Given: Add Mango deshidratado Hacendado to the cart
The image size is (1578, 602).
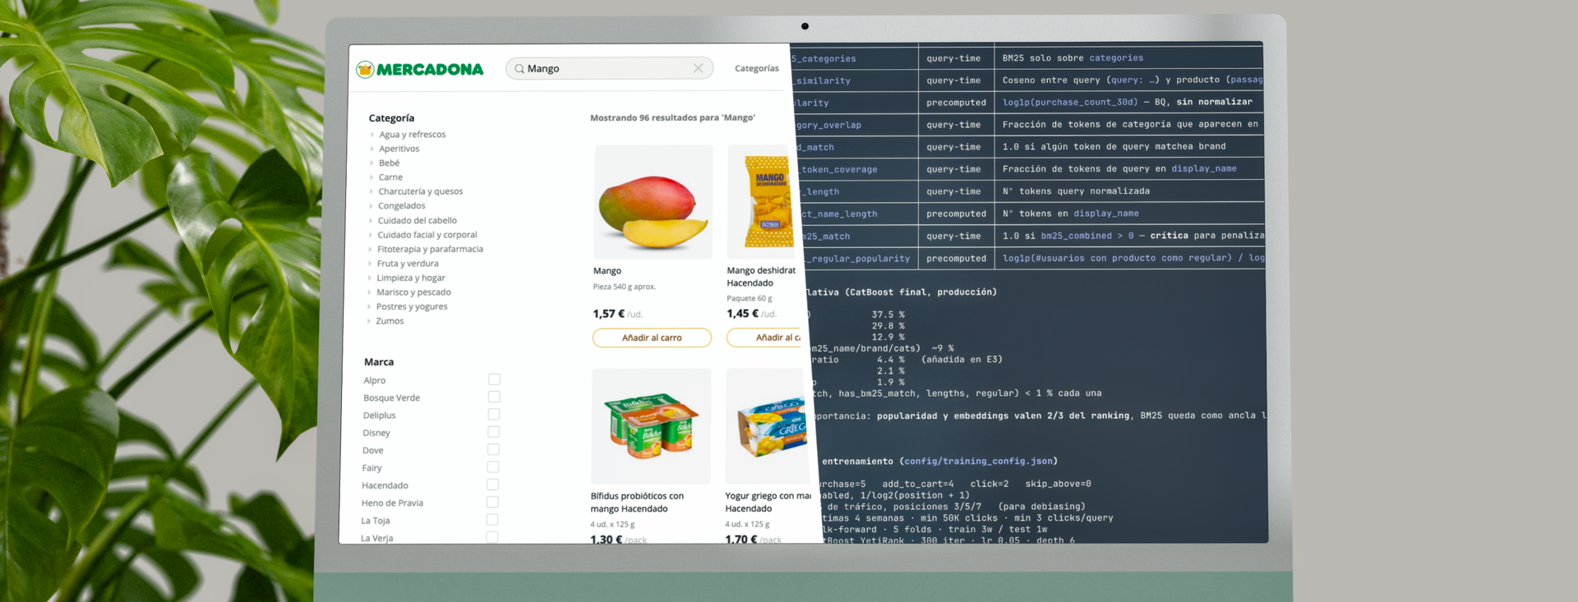Looking at the screenshot, I should [x=766, y=338].
